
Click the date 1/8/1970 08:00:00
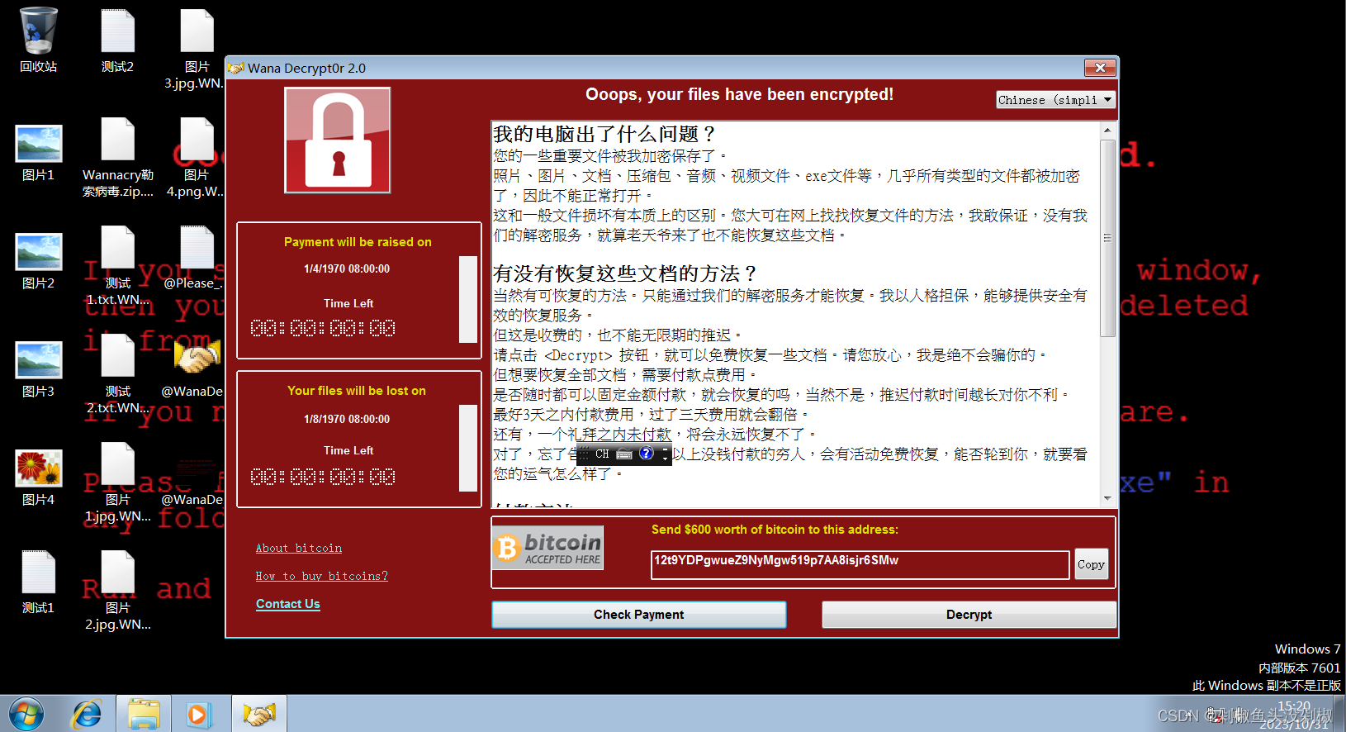[x=347, y=419]
